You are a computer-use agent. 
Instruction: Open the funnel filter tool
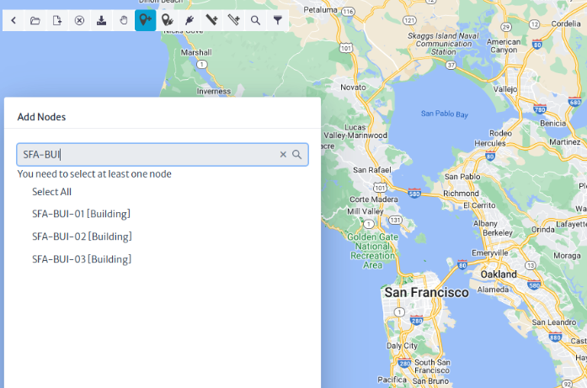point(278,20)
